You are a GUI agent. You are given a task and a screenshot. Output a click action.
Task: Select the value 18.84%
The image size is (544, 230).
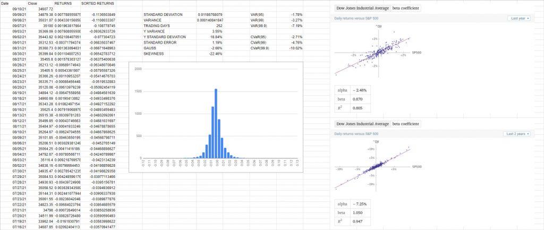216,37
